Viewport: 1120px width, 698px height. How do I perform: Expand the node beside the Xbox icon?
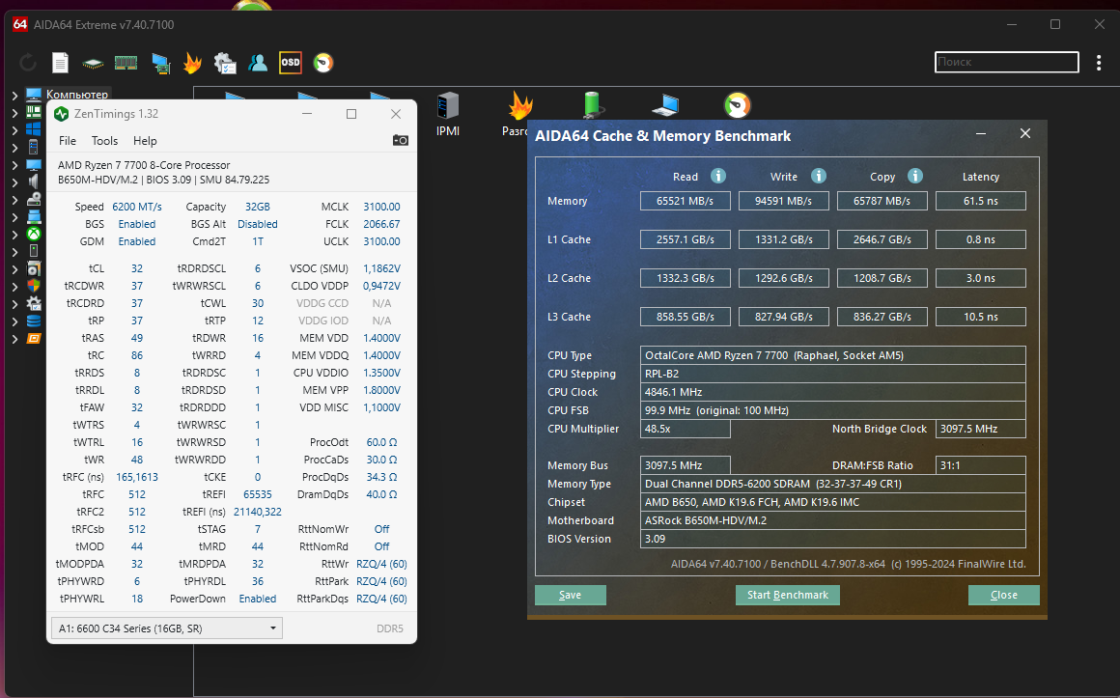pos(14,235)
